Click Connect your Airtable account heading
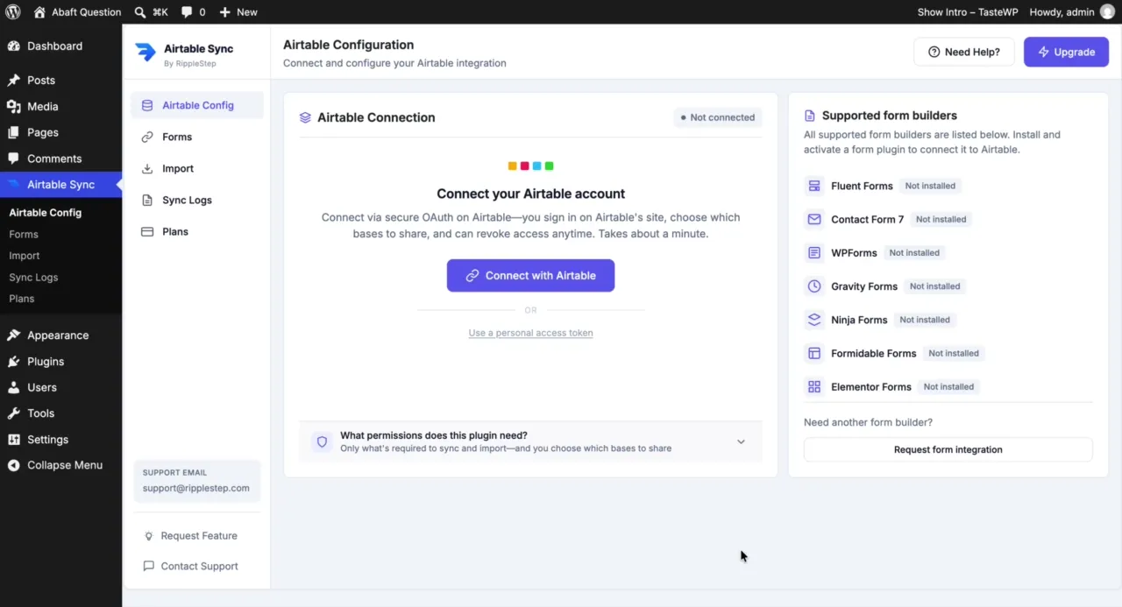The width and height of the screenshot is (1122, 607). coord(530,194)
